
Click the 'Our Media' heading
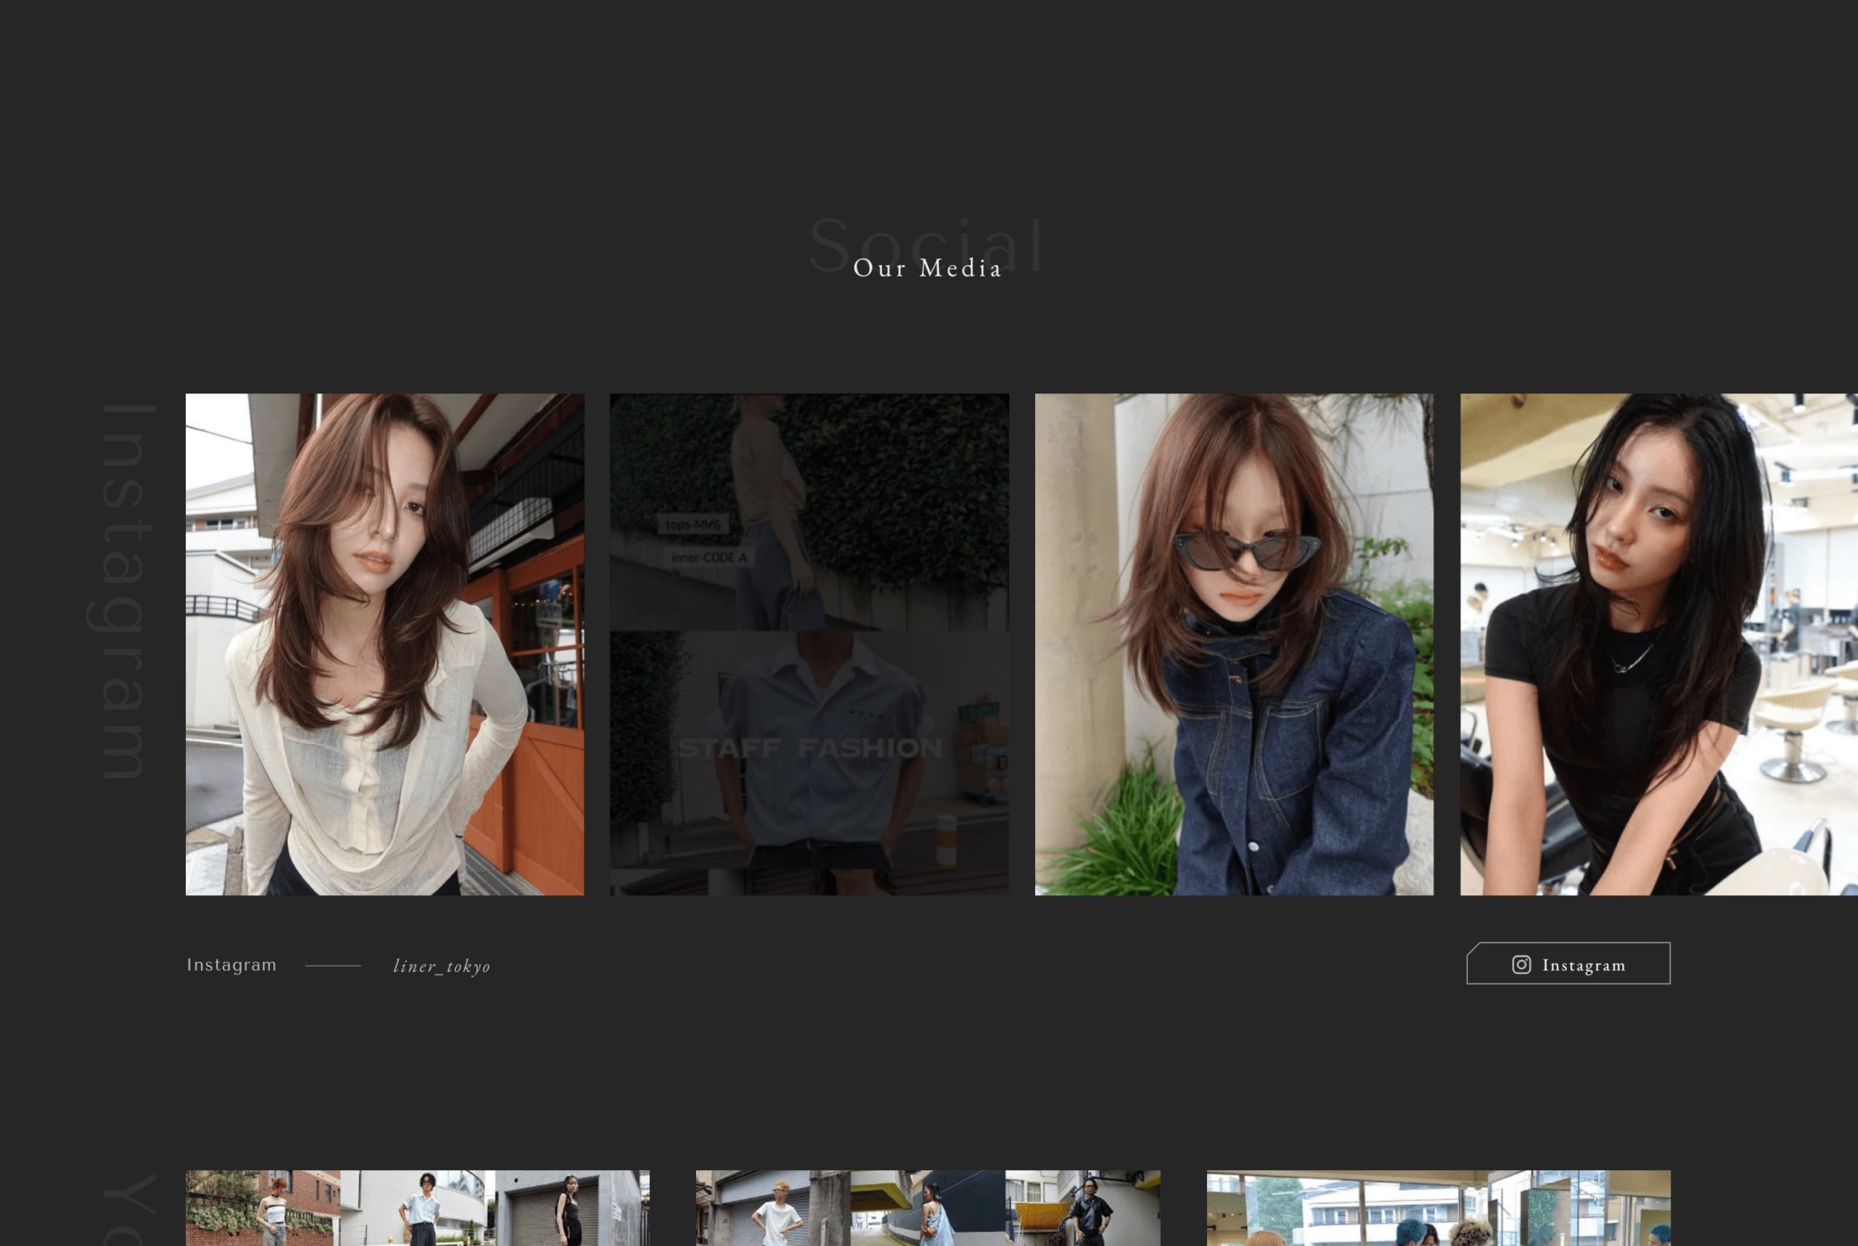pyautogui.click(x=927, y=268)
